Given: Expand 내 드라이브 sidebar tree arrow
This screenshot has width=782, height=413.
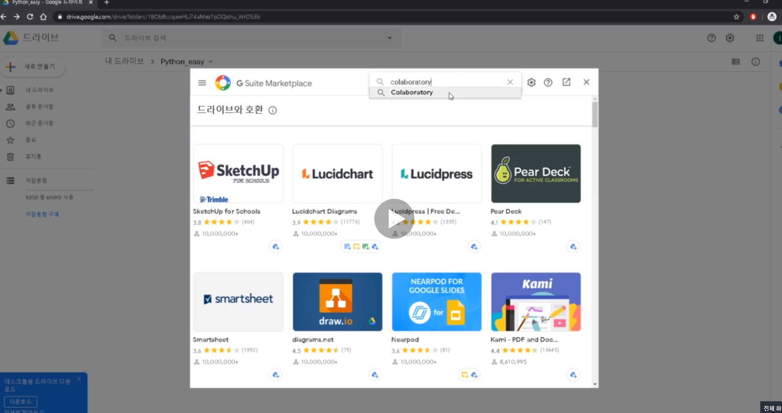Looking at the screenshot, I should click(x=1, y=90).
